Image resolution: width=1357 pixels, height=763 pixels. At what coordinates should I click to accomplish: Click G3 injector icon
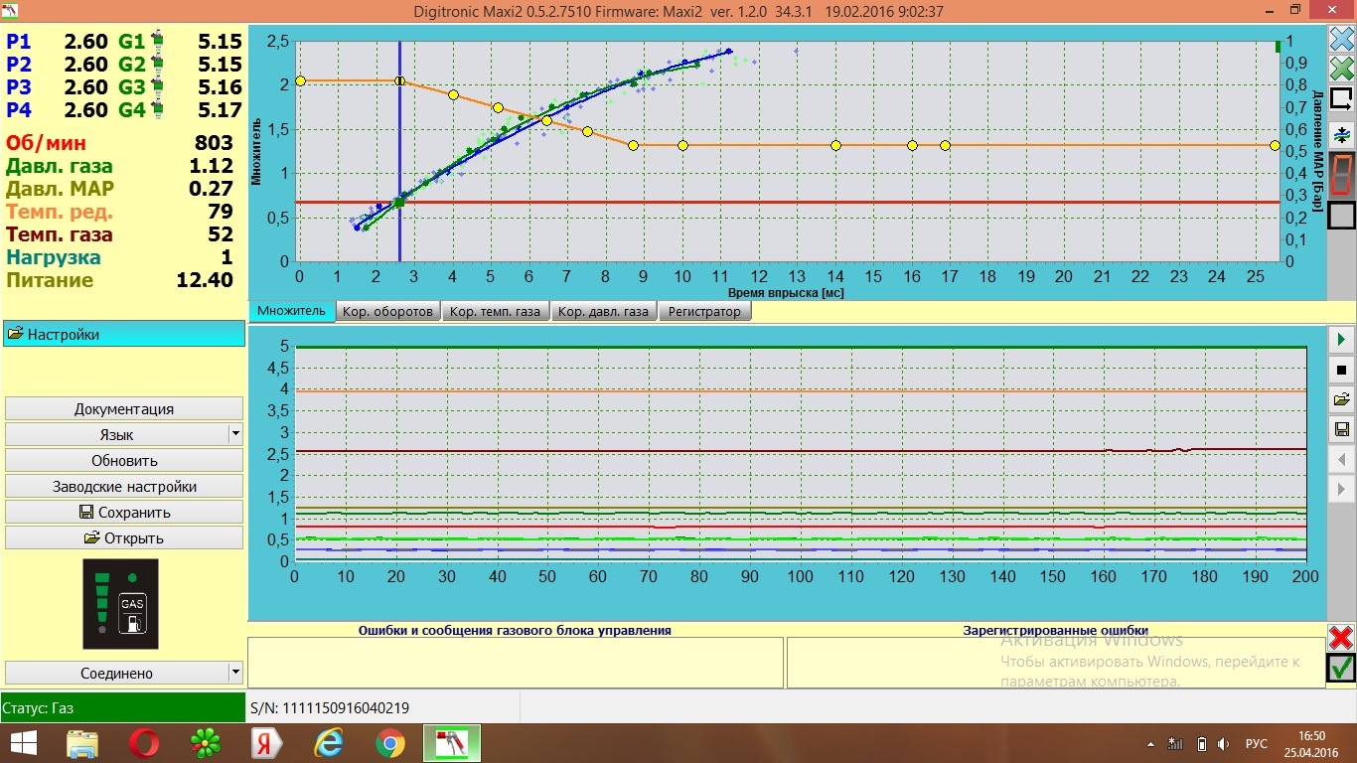tap(157, 87)
